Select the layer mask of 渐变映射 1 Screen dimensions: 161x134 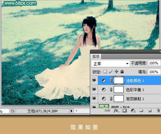[x=119, y=99]
